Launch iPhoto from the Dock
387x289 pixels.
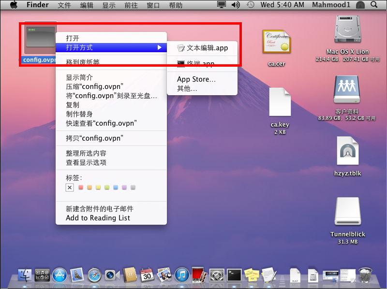[164, 275]
